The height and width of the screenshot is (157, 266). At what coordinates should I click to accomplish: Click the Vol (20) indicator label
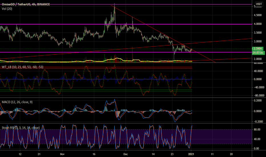click(x=7, y=9)
